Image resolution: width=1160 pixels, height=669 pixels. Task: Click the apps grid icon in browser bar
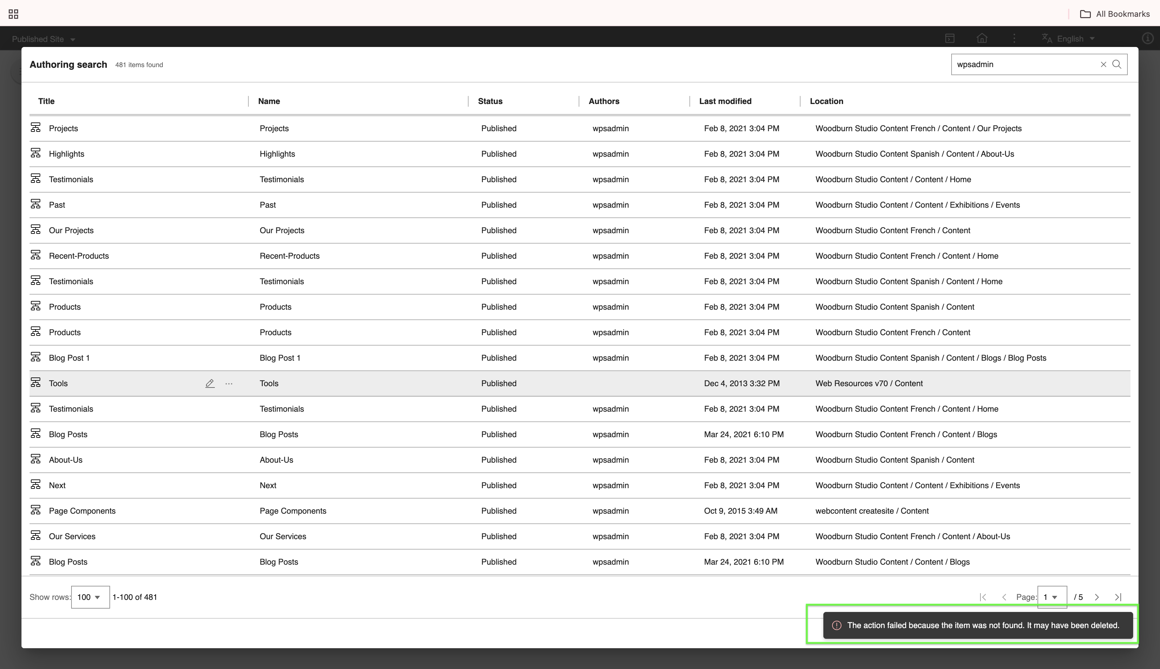point(13,14)
